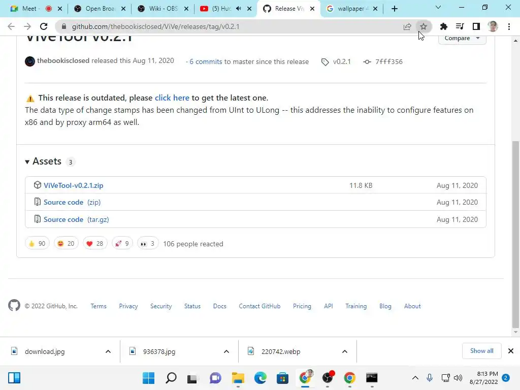This screenshot has width=520, height=390.
Task: Open the Command Prompt taskbar icon
Action: pyautogui.click(x=372, y=378)
